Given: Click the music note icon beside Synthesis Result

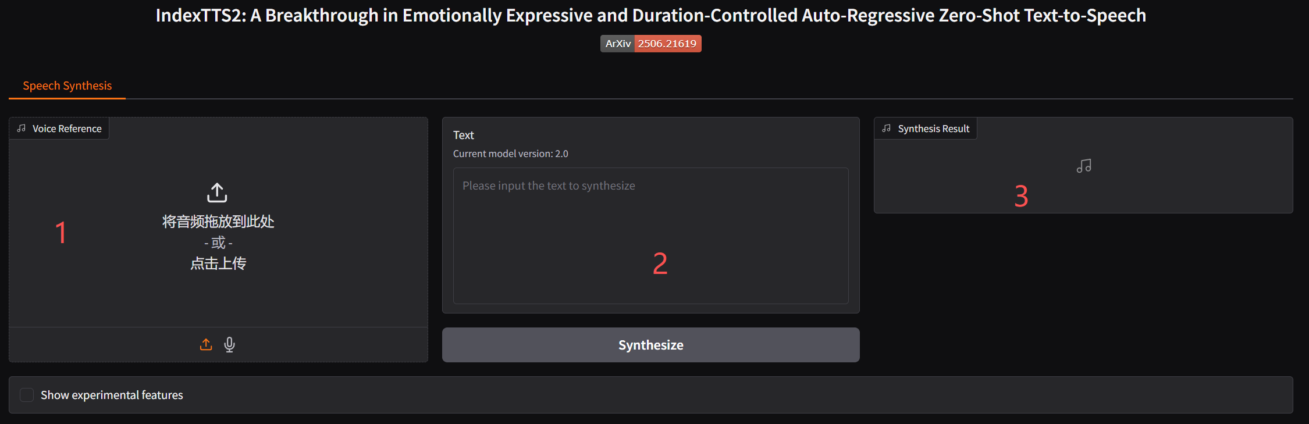Looking at the screenshot, I should pos(887,129).
